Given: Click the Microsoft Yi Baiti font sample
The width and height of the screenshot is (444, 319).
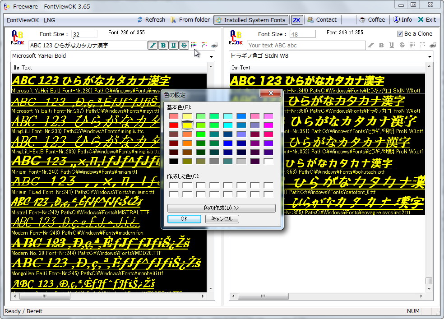Looking at the screenshot, I should 86,102.
